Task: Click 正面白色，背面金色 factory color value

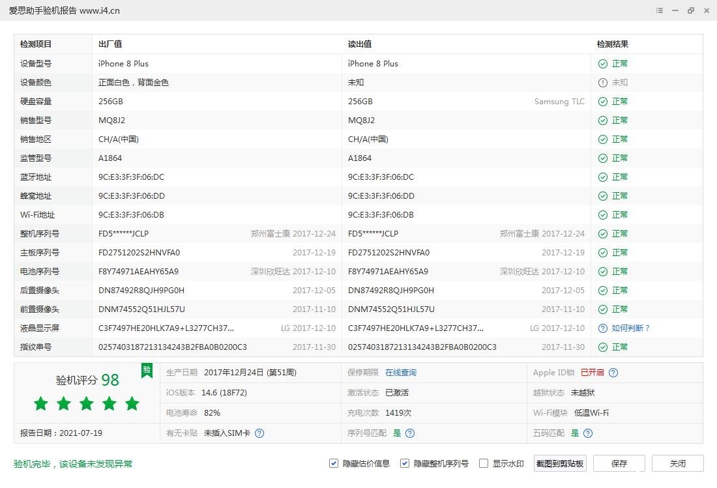Action: [134, 83]
